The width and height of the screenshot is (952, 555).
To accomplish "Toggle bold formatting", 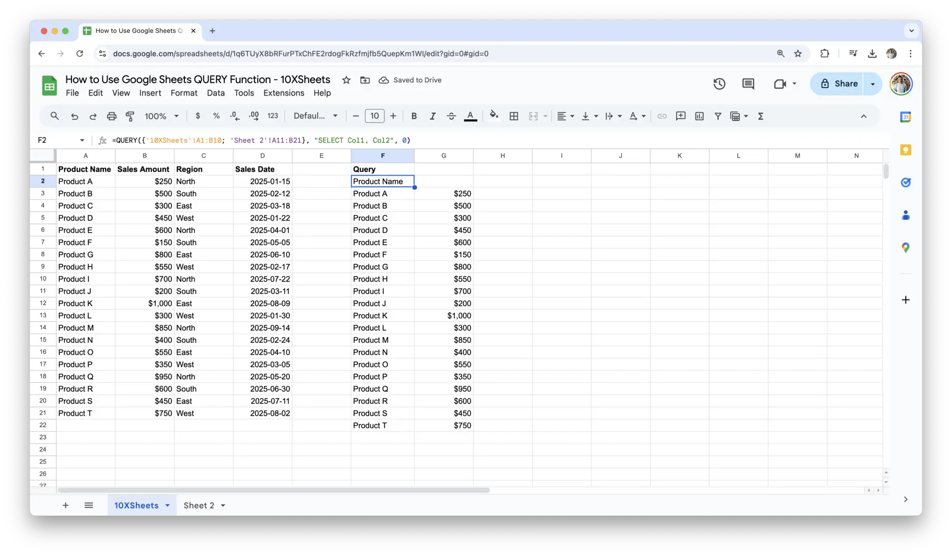I will pyautogui.click(x=414, y=116).
